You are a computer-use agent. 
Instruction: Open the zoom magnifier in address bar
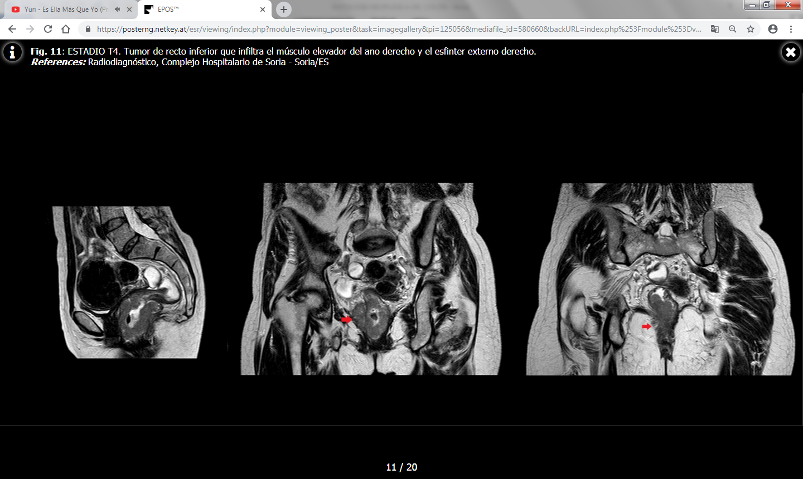(732, 29)
